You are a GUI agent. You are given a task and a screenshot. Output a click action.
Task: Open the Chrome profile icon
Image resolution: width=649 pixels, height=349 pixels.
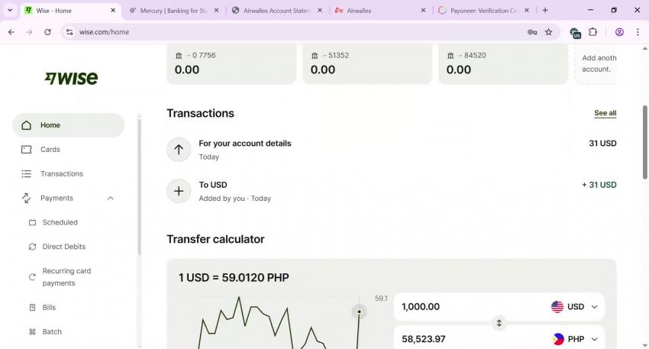[619, 32]
